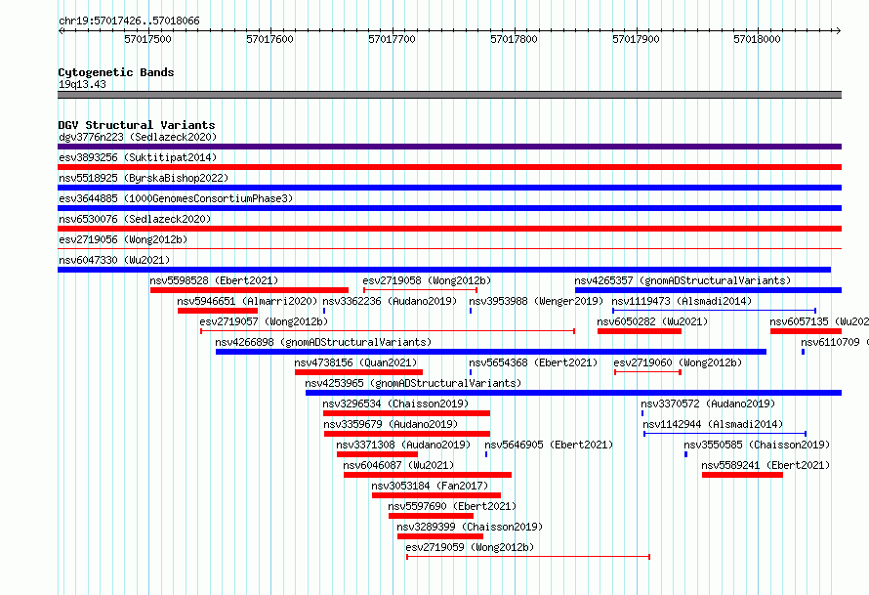The height and width of the screenshot is (595, 869).
Task: Click nsv5597690 (Ebert2021) label
Action: click(452, 506)
